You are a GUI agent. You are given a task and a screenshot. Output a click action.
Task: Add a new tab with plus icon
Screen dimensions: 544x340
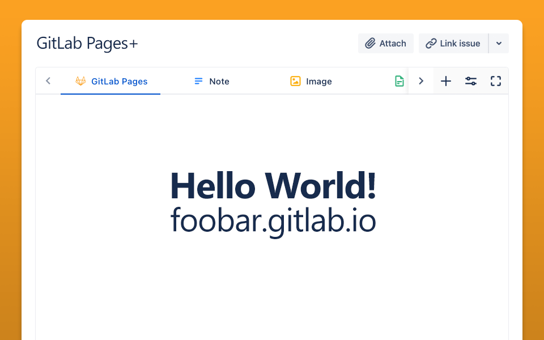click(446, 81)
